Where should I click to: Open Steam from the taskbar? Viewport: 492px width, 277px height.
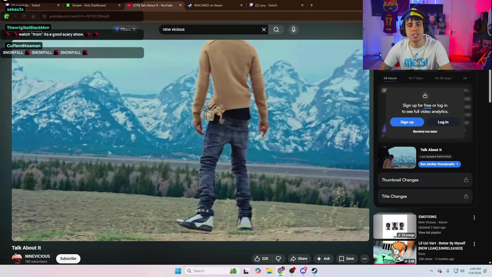314,271
